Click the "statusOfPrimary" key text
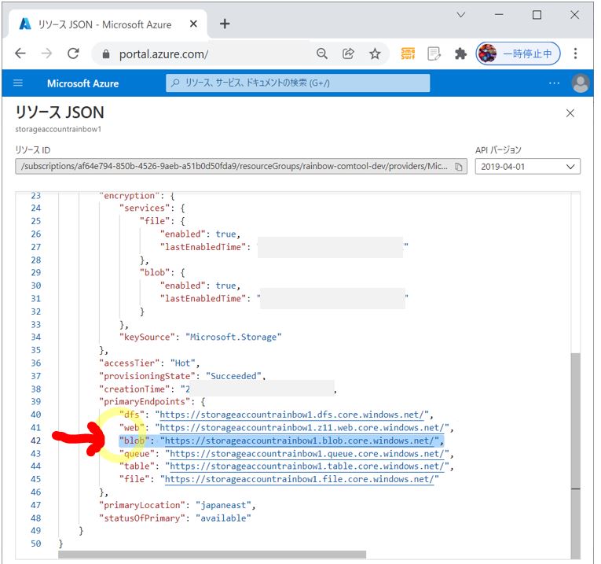Screen dimensions: 601x564 point(142,518)
